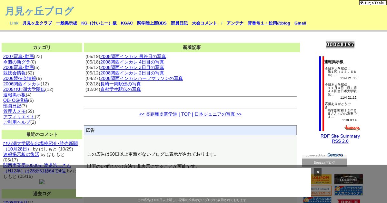This screenshot has height=203, width=387.
Task: Open comment 速報掲示板の復活 link
Action: click(21, 154)
